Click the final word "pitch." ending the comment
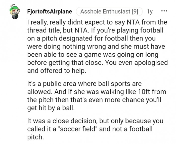Screen dimensions: 176x144 click(35, 137)
